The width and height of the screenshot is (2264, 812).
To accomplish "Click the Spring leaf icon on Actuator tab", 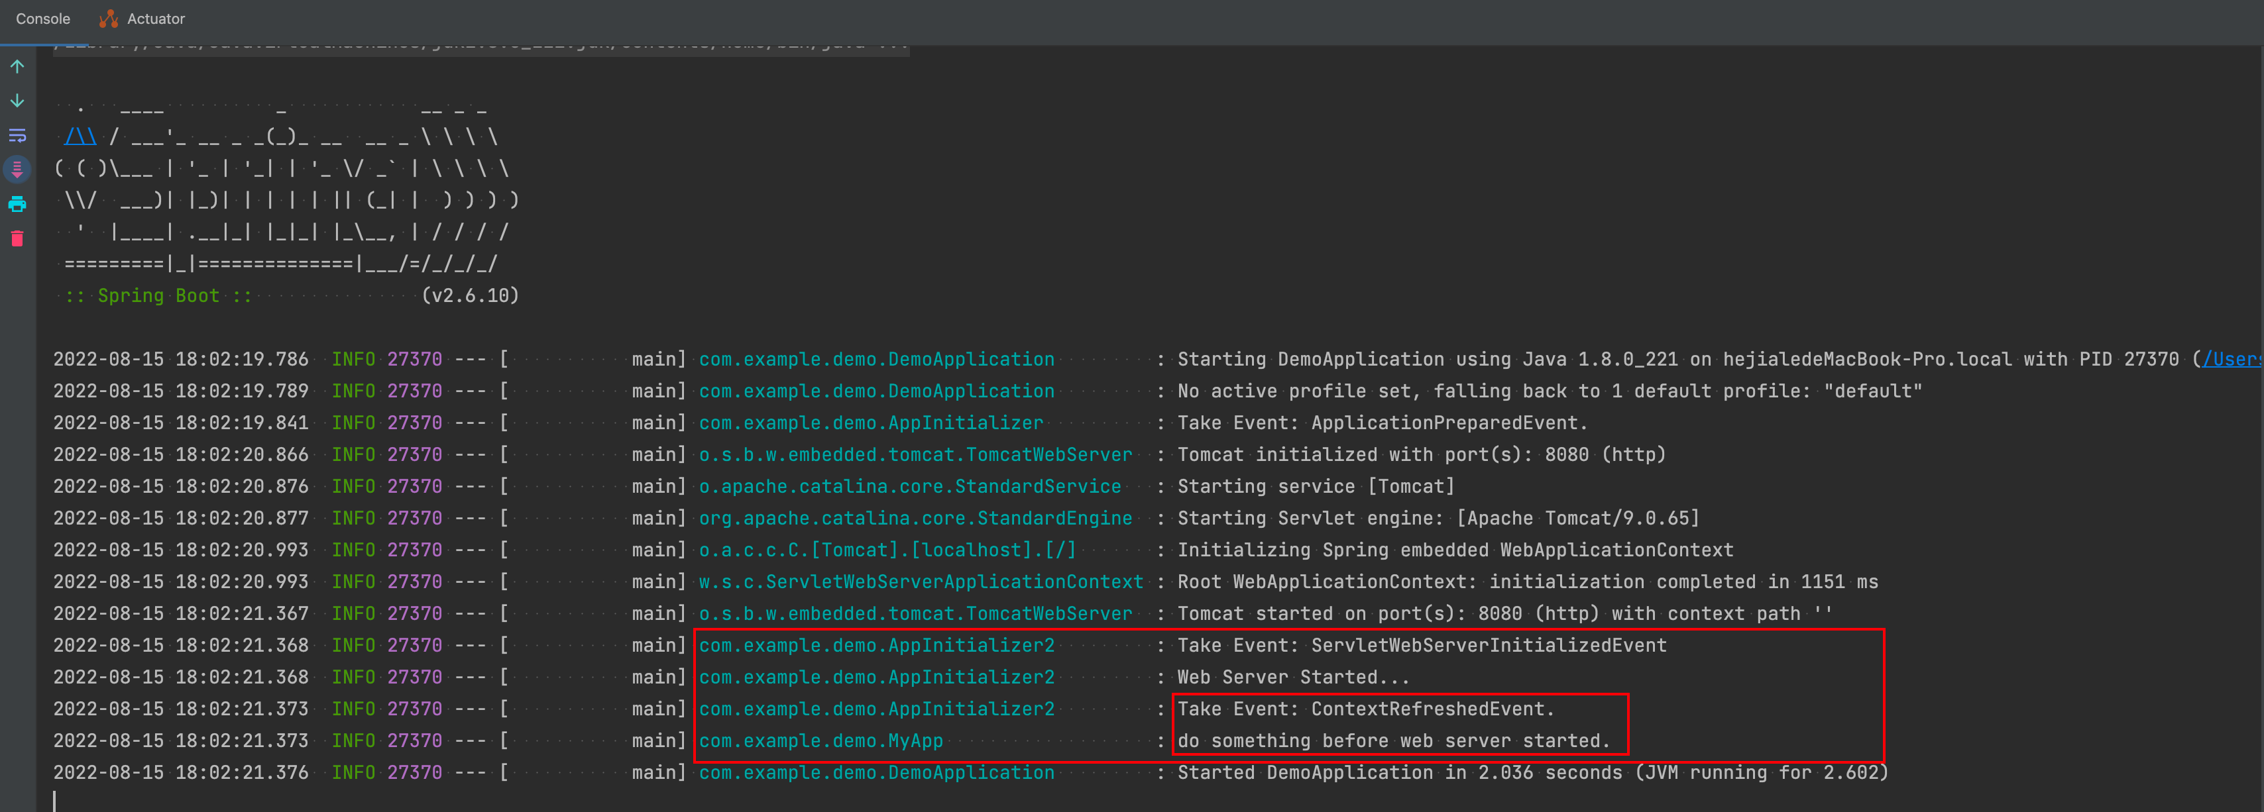I will [x=108, y=18].
